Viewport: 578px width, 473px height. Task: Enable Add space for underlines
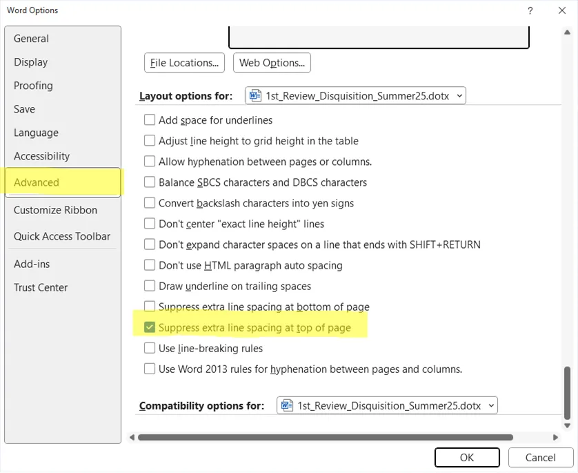tap(149, 120)
